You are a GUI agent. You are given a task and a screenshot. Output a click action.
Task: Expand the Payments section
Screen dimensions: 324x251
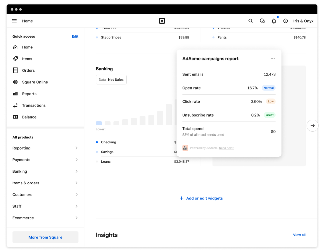[x=45, y=160]
